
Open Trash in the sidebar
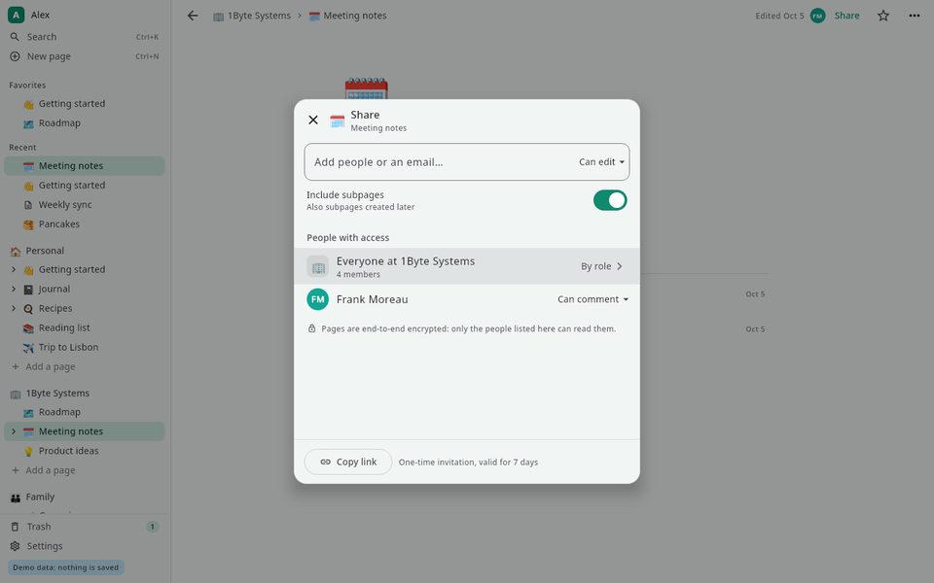coord(84,527)
